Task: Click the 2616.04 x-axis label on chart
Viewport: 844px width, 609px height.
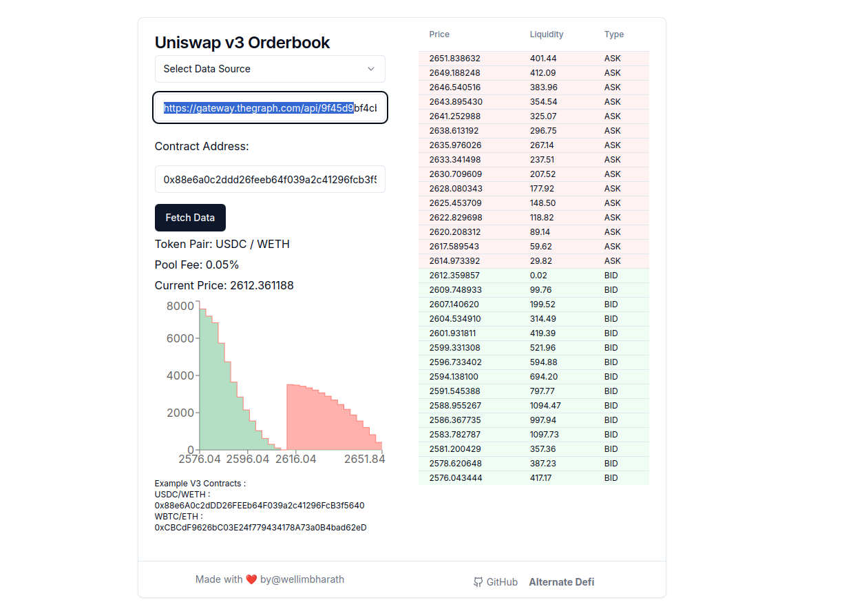Action: click(296, 459)
